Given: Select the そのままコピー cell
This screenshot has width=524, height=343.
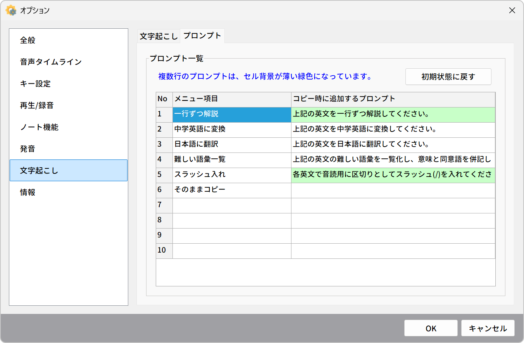Looking at the screenshot, I should [x=232, y=190].
